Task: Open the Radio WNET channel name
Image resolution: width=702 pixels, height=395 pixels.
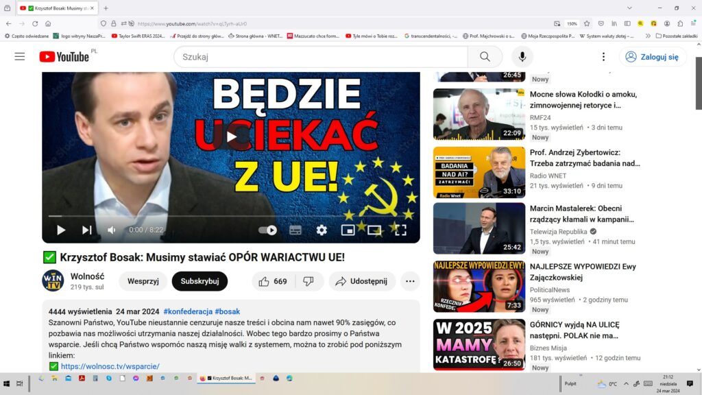Action: [548, 176]
